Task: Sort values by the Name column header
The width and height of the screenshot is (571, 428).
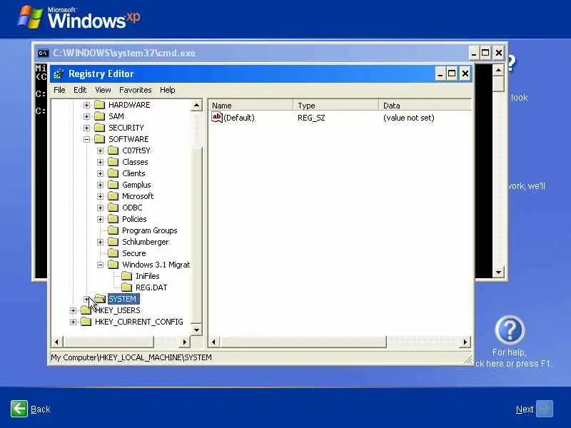Action: pos(251,106)
